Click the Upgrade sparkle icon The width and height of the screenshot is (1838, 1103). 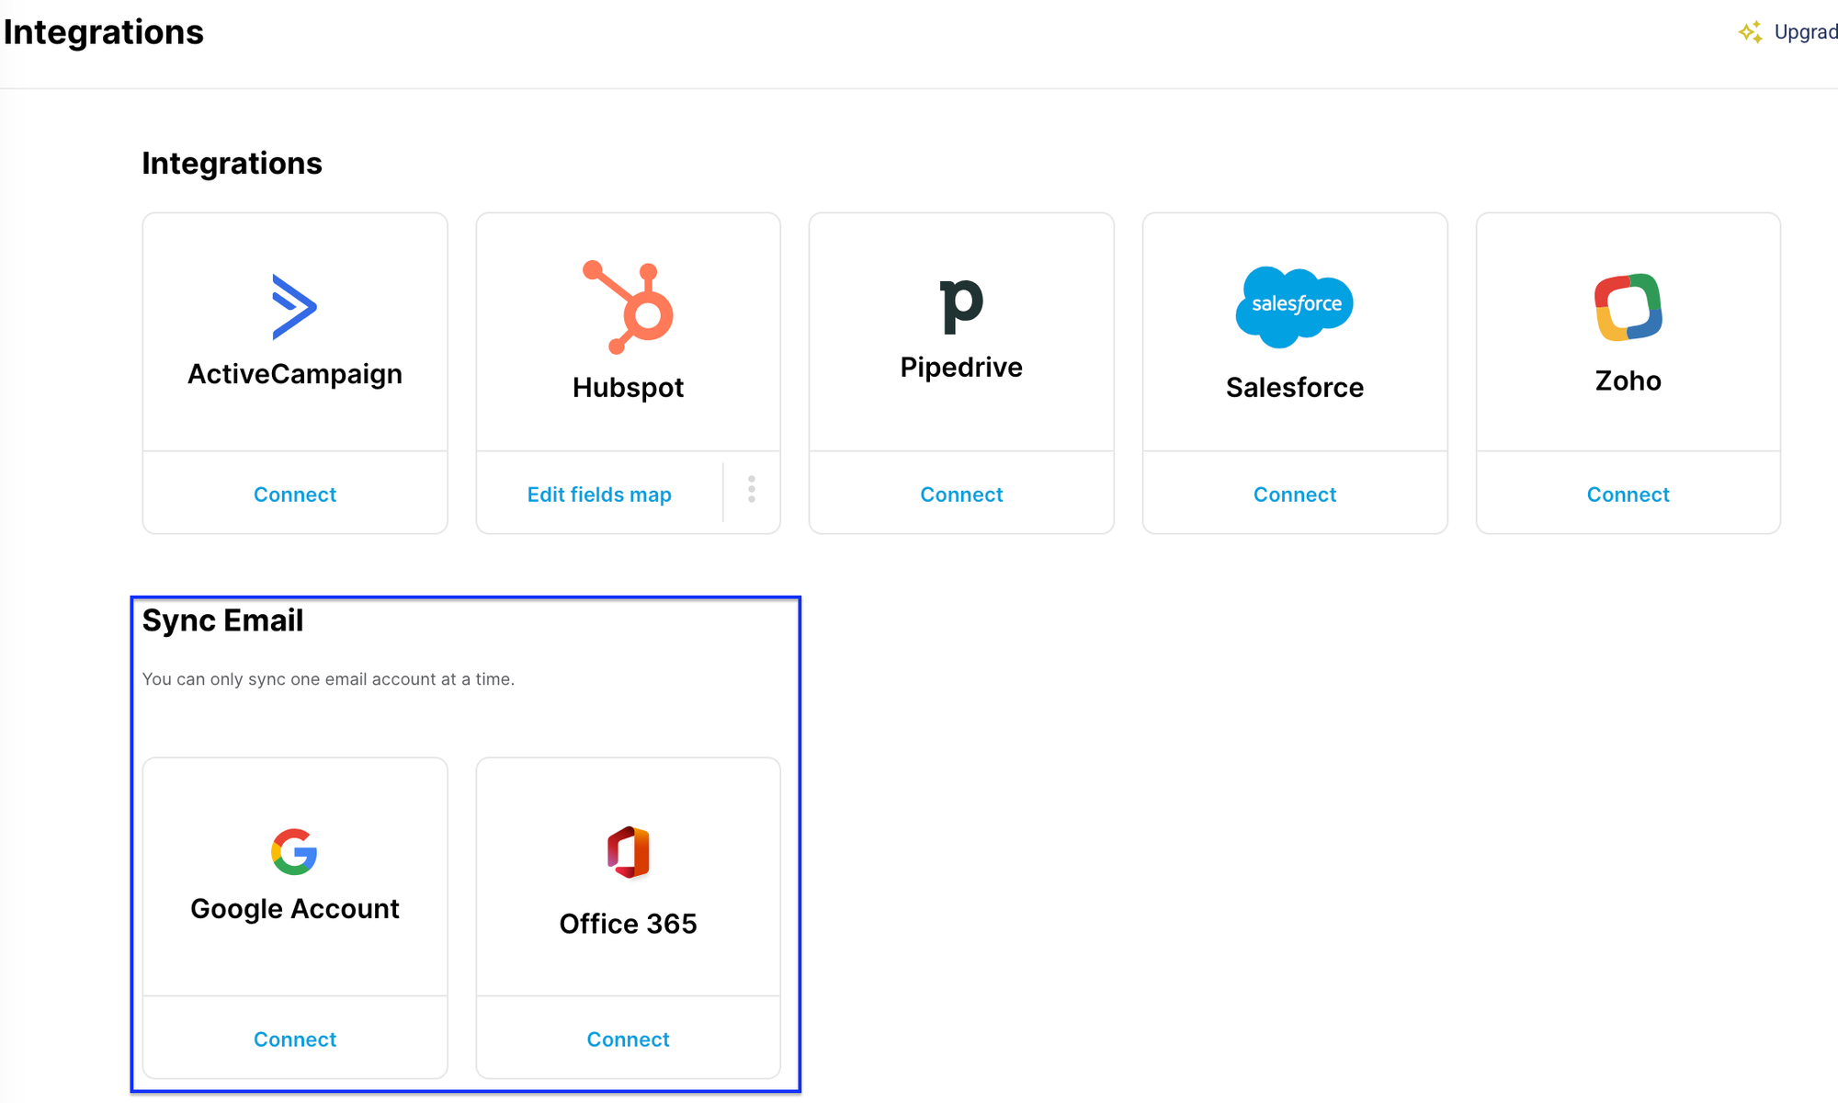coord(1751,32)
